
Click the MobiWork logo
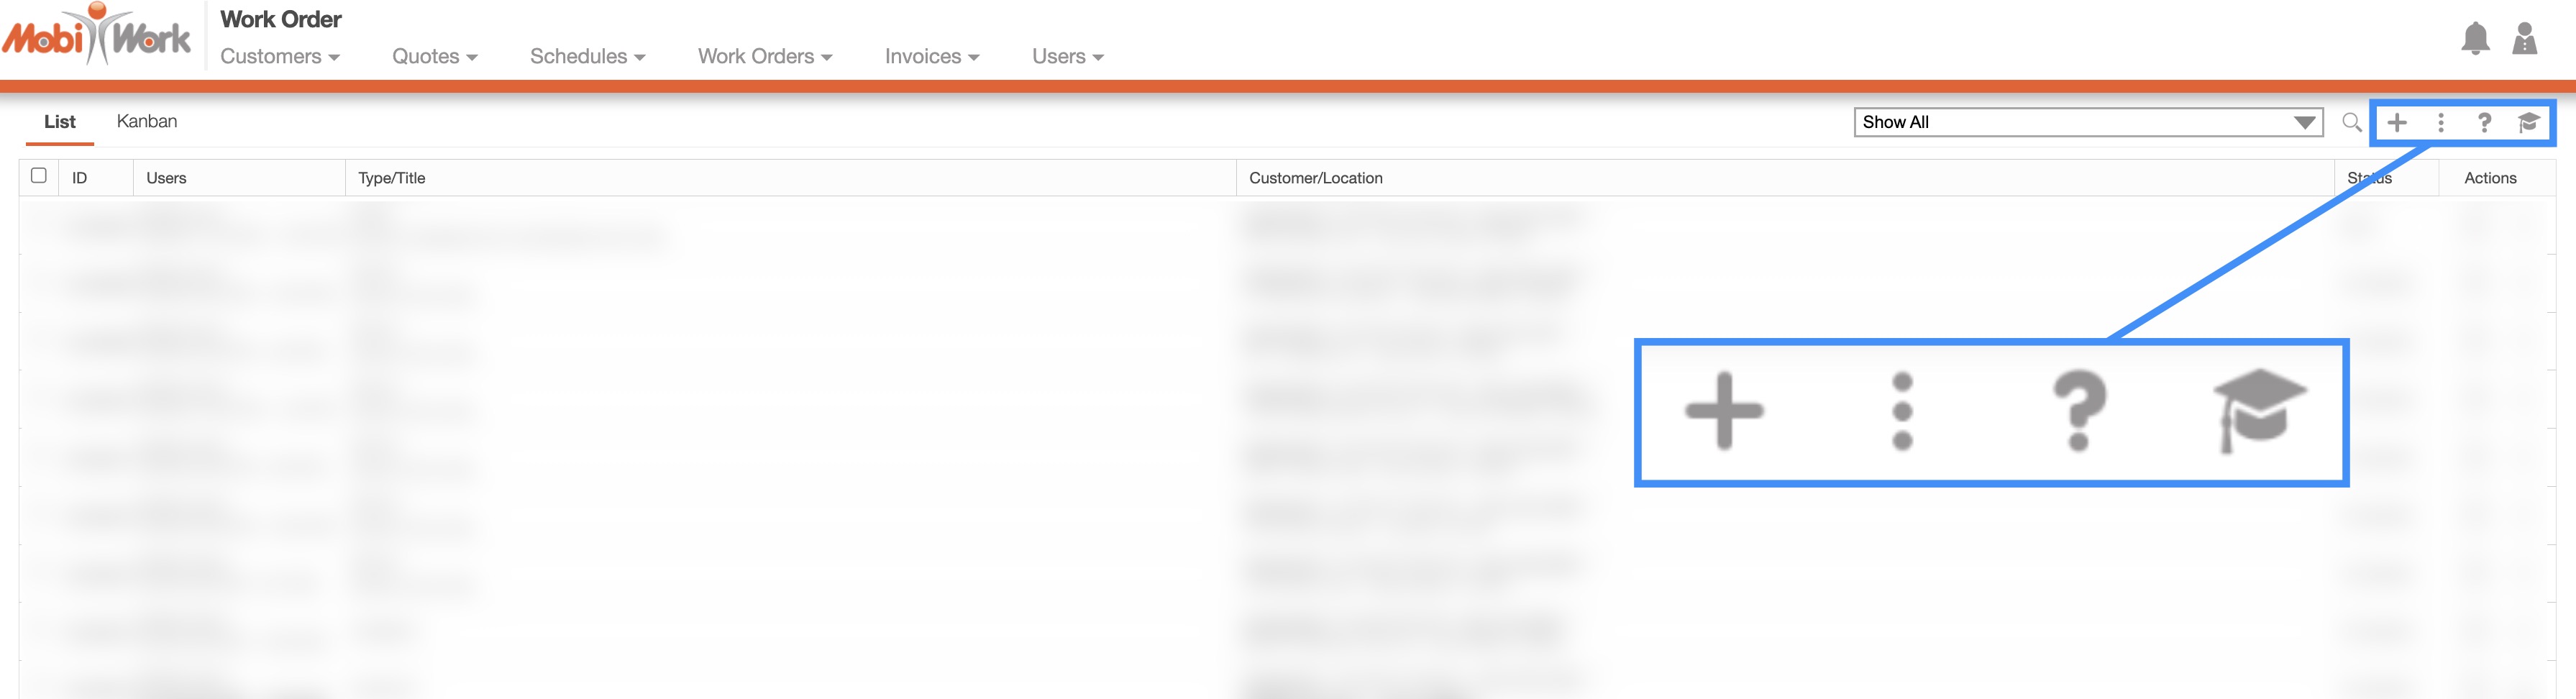(x=97, y=36)
